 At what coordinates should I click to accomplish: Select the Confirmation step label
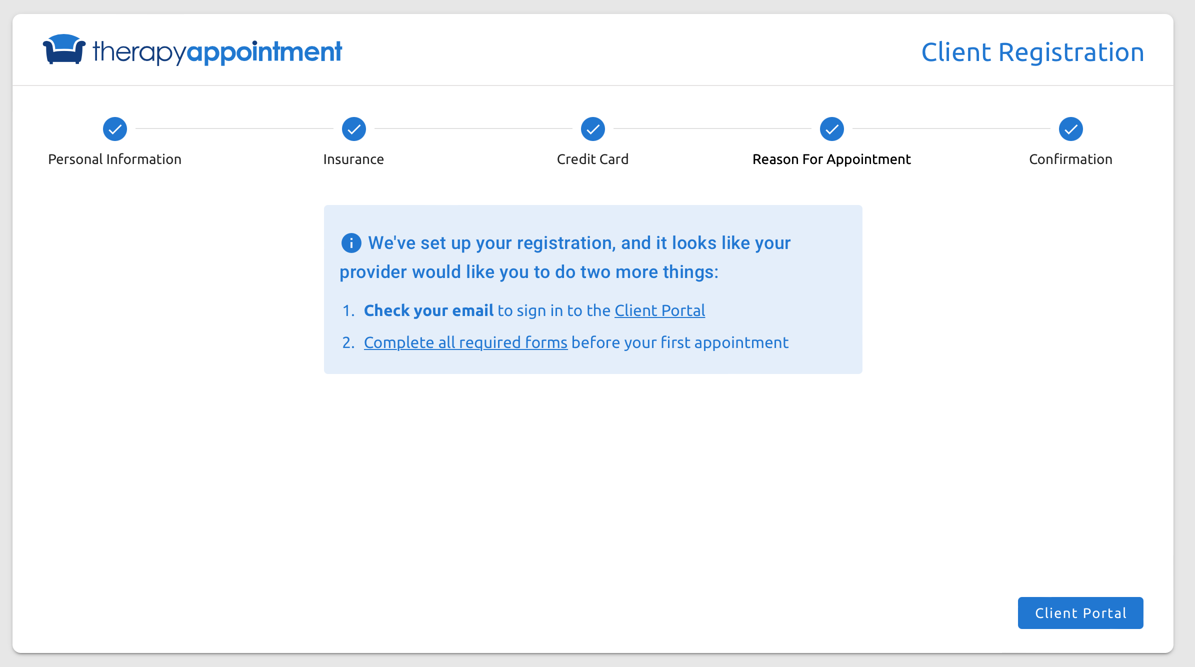1070,159
